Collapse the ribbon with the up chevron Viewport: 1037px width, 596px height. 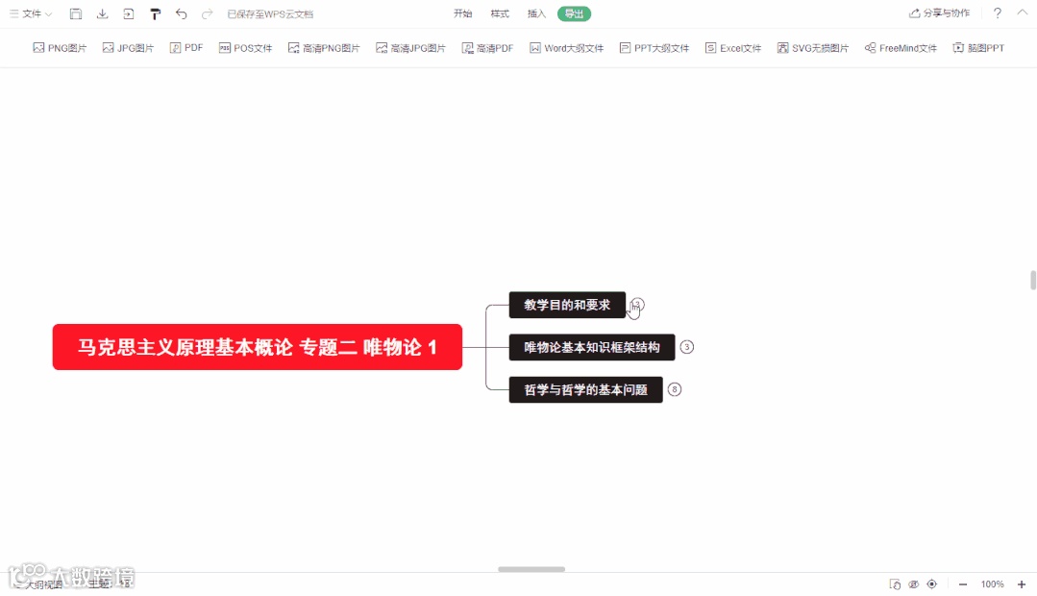point(1022,12)
